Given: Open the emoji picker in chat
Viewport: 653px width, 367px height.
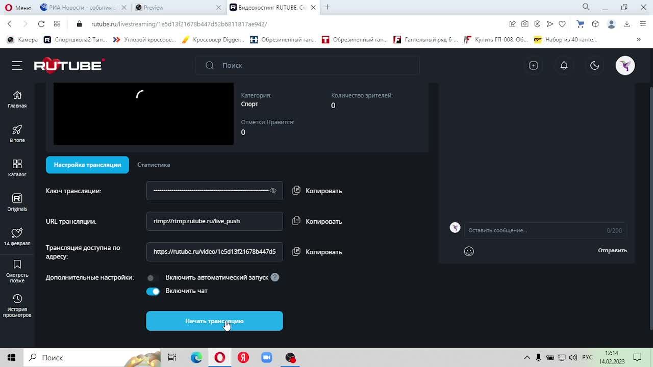Looking at the screenshot, I should pyautogui.click(x=469, y=251).
